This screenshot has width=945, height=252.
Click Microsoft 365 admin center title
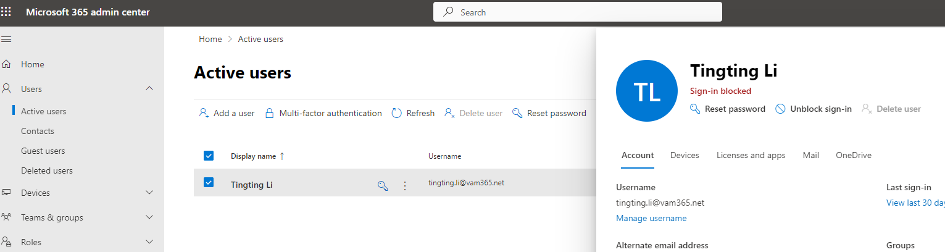pos(88,12)
